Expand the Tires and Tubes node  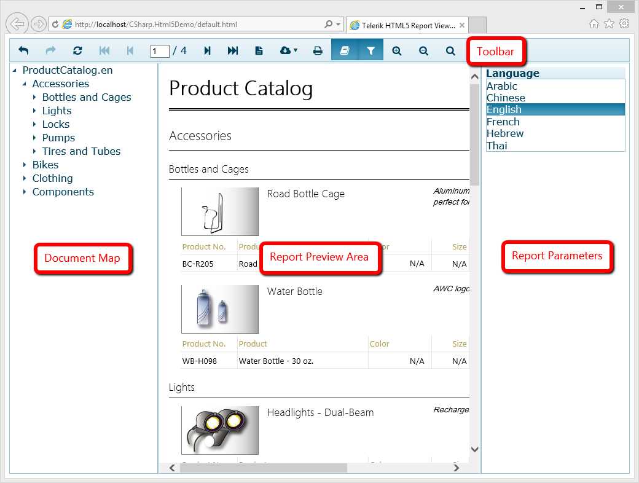pos(34,151)
